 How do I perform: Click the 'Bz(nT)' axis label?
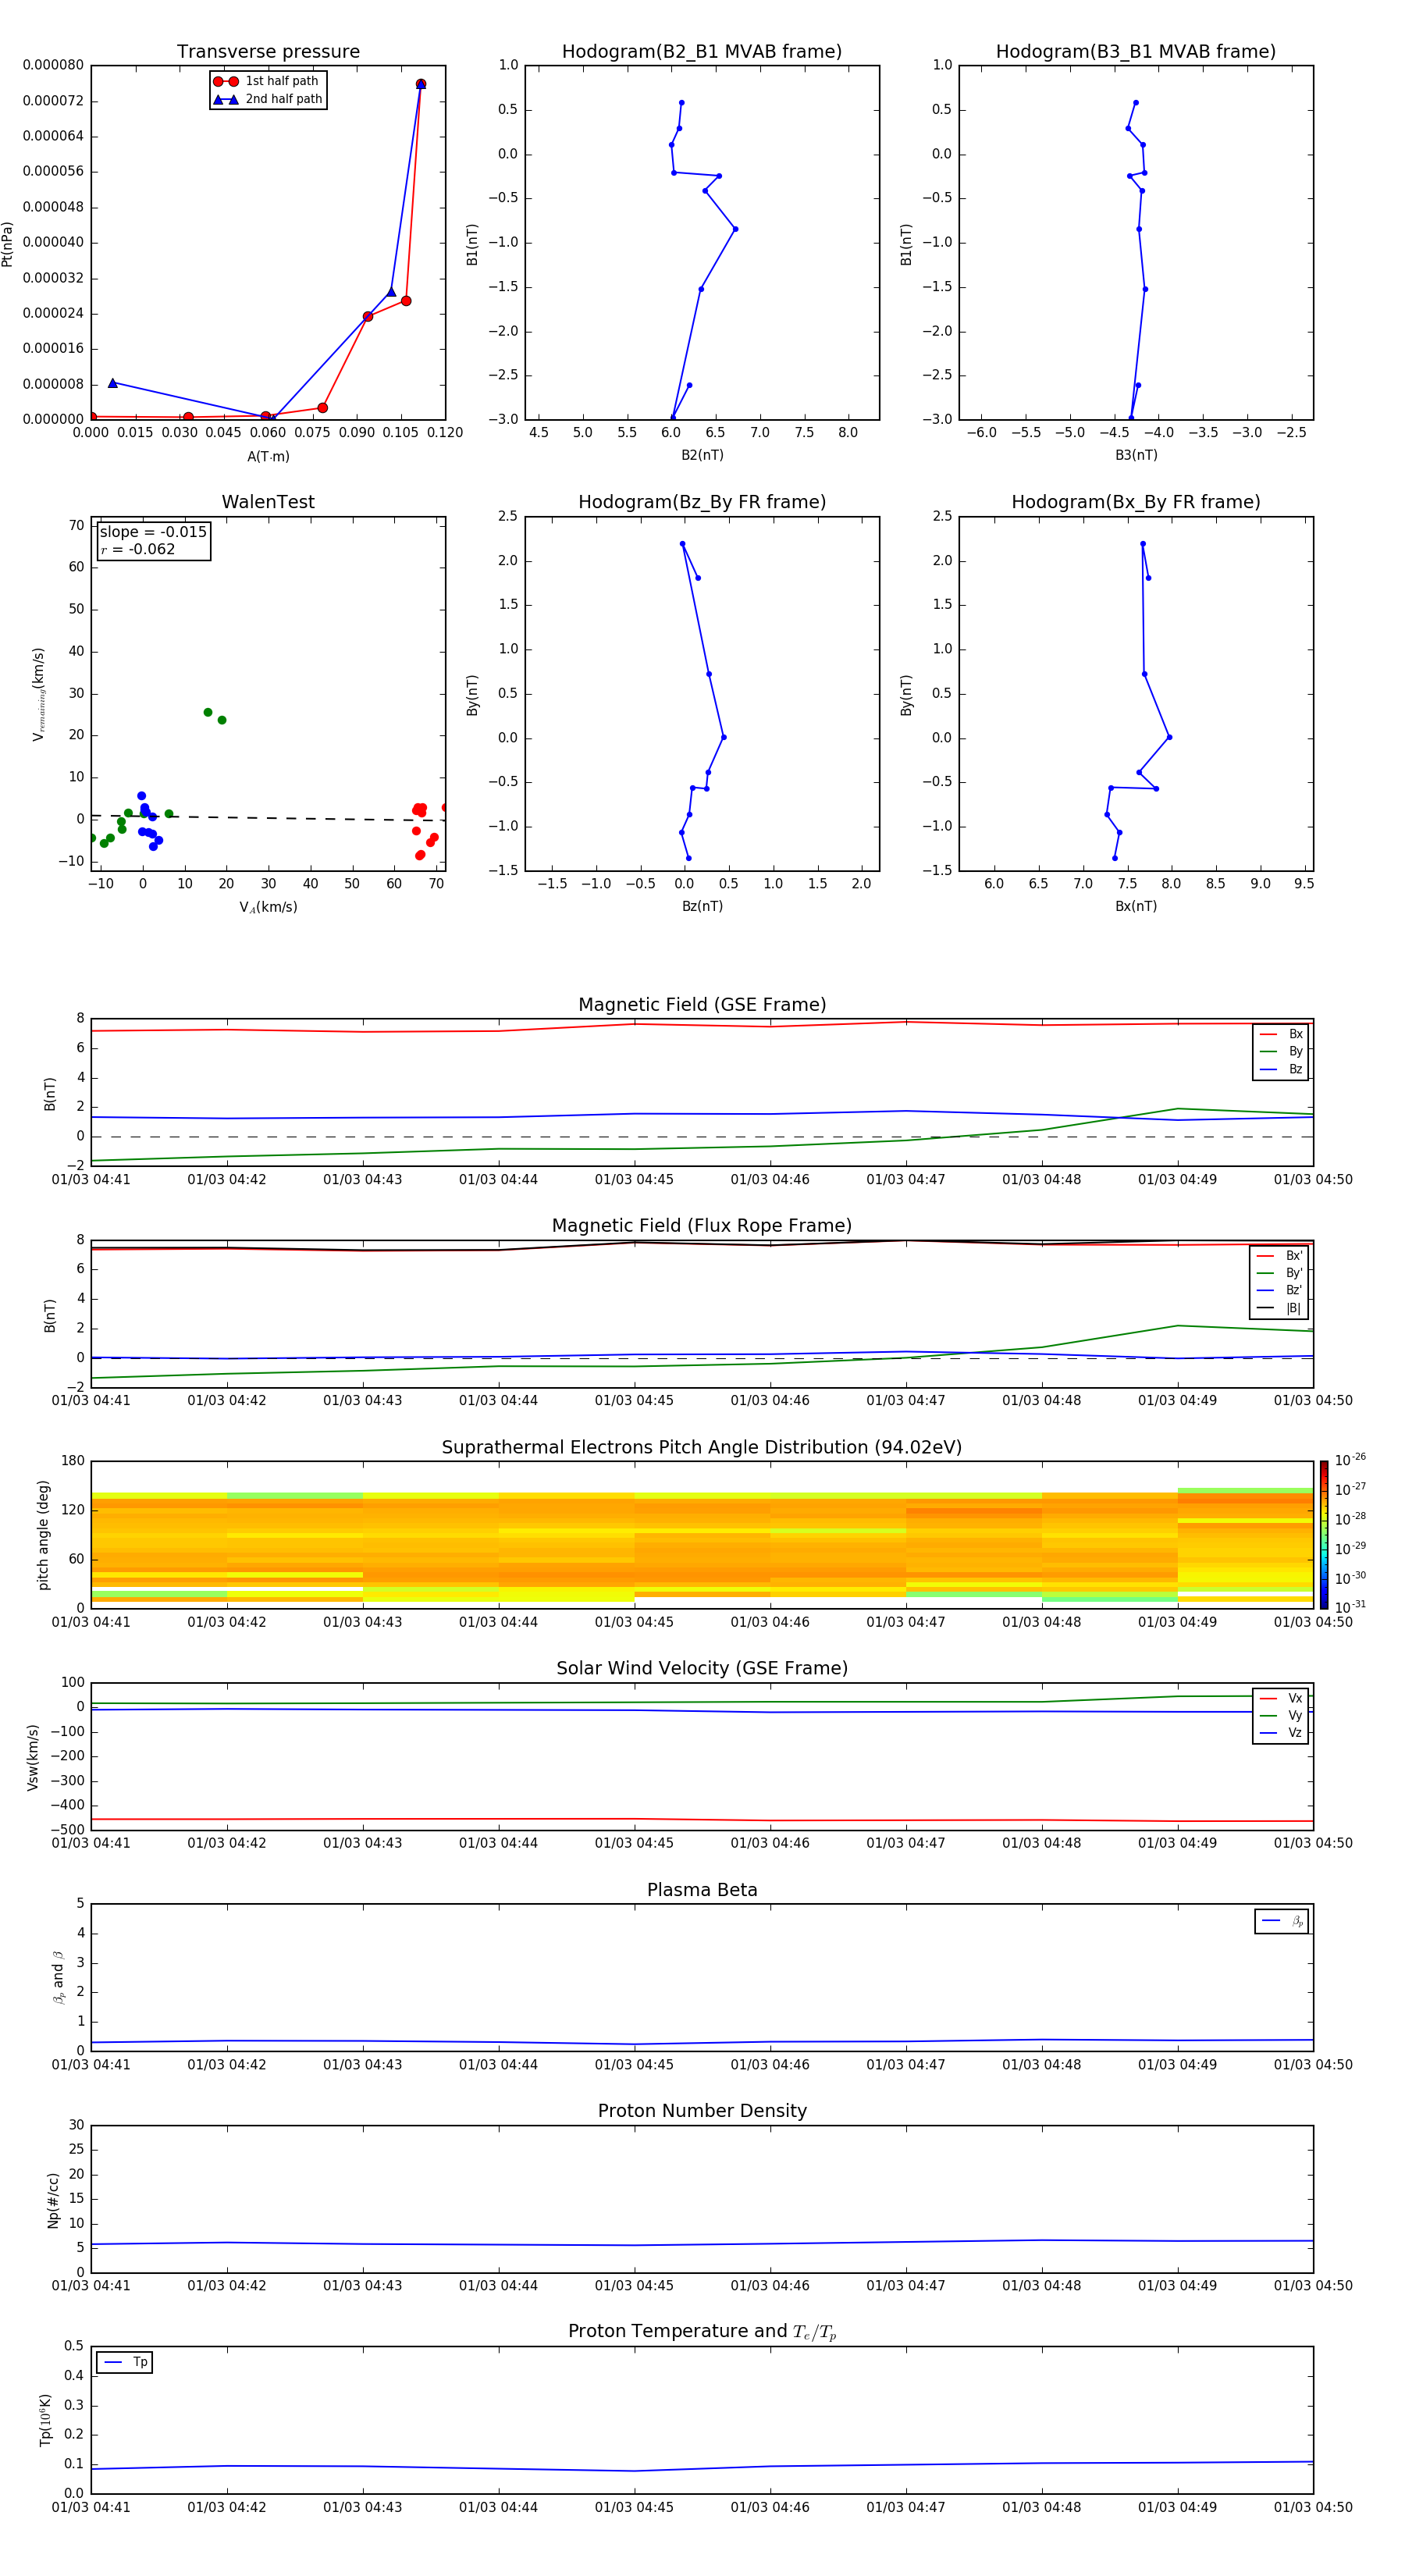pyautogui.click(x=702, y=906)
